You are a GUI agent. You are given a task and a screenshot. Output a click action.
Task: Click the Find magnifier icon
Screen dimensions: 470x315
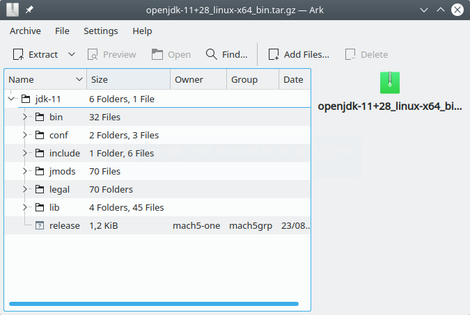211,54
